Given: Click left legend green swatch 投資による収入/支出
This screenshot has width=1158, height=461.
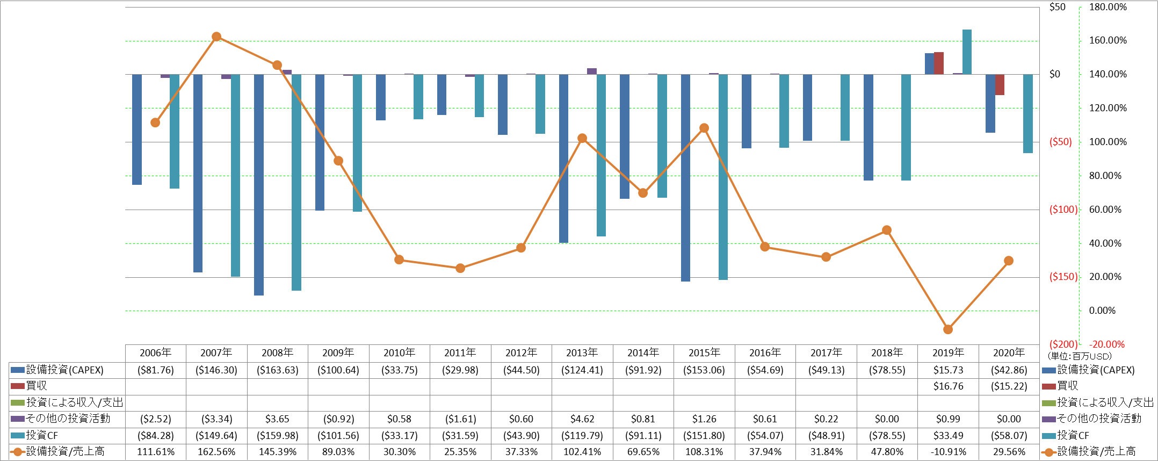Looking at the screenshot, I should (18, 402).
